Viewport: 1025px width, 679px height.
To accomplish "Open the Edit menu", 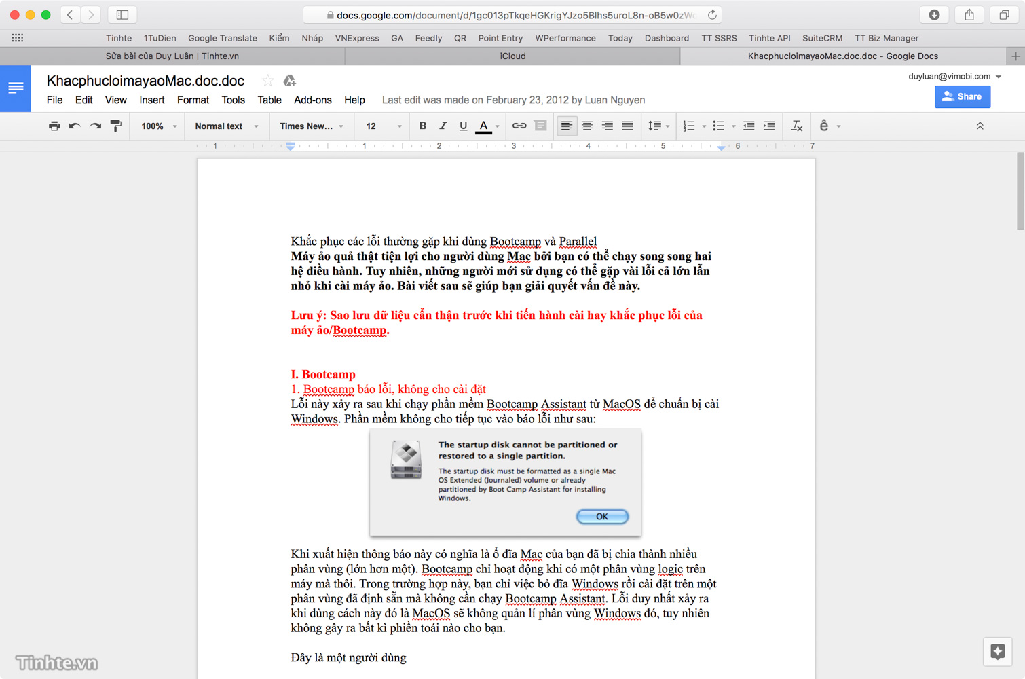I will pyautogui.click(x=83, y=100).
